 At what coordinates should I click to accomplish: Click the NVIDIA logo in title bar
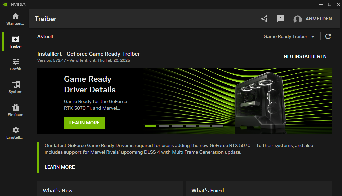[x=5, y=4]
